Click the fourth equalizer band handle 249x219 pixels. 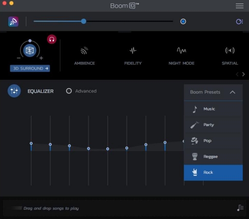coord(89,148)
